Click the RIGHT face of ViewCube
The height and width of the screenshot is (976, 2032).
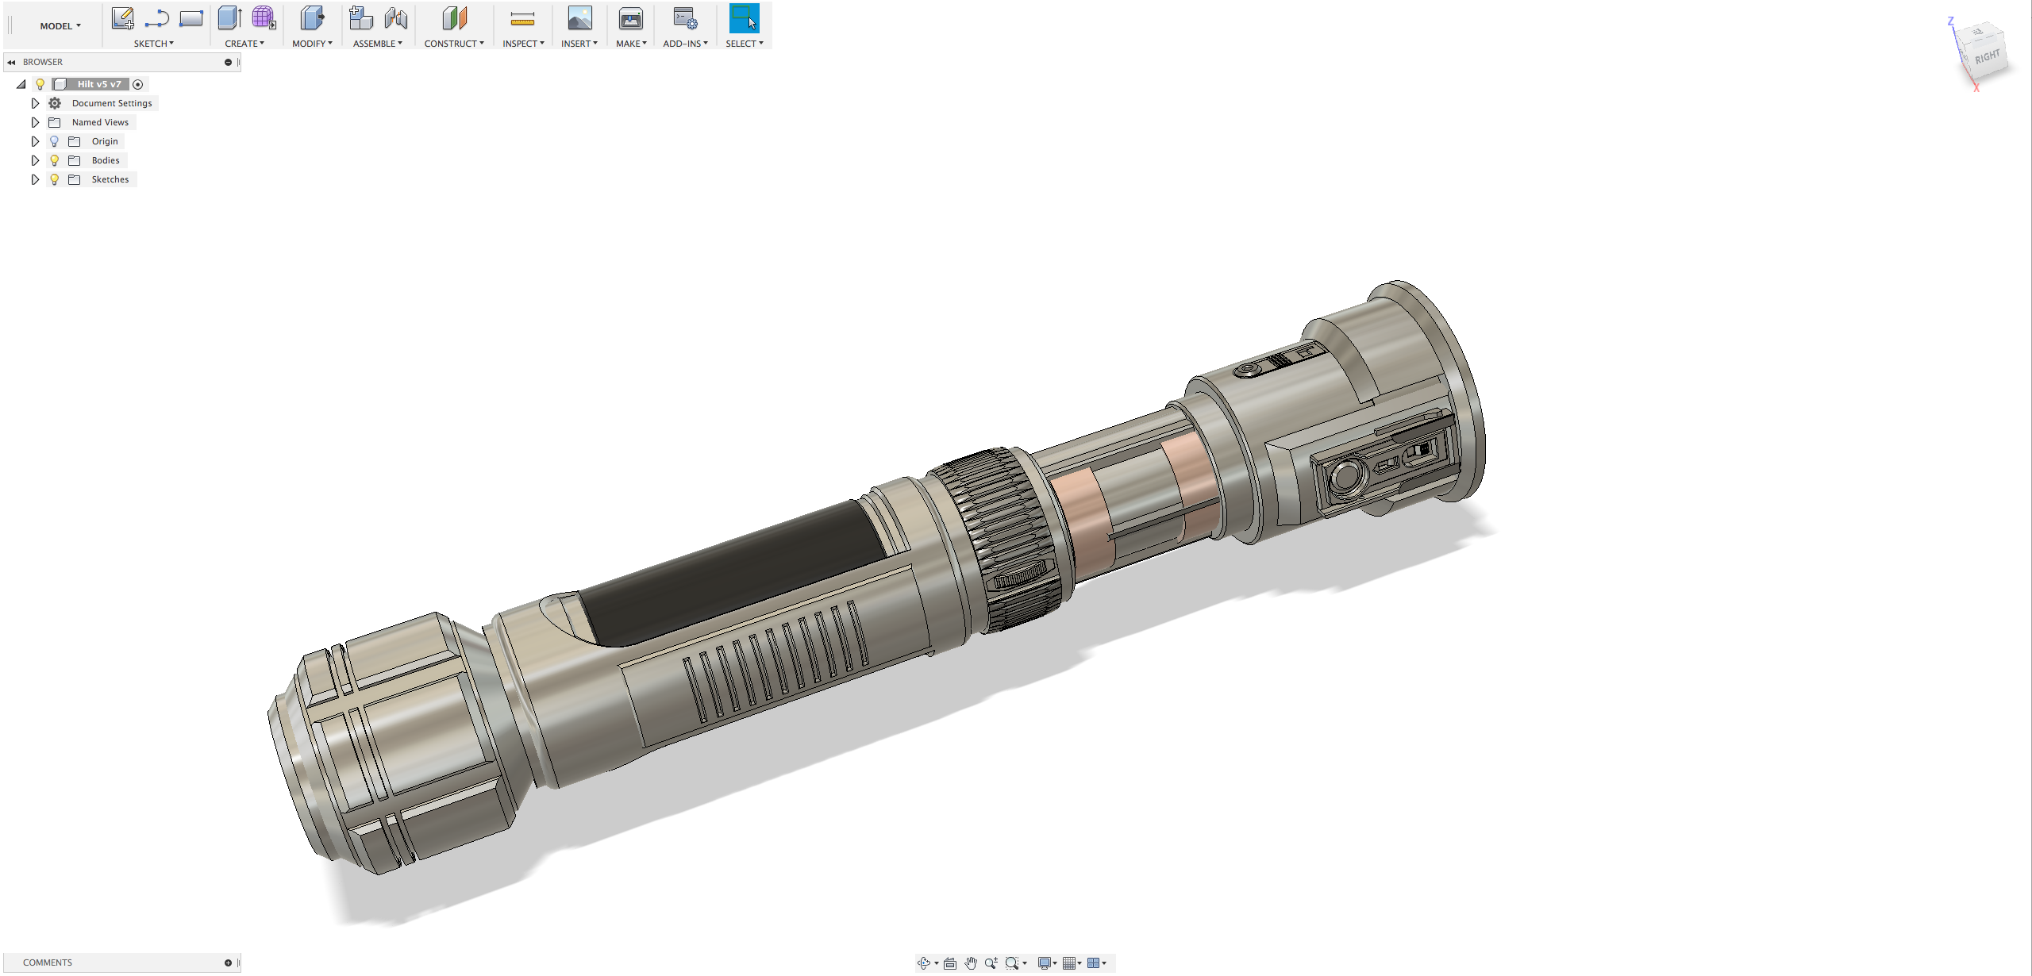1988,57
